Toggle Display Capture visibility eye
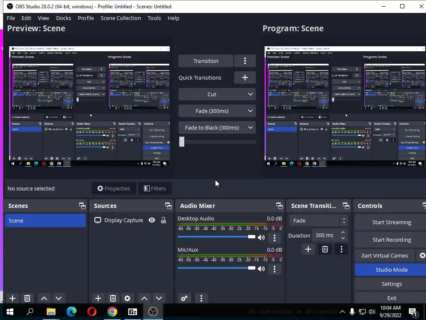This screenshot has height=320, width=426. point(152,220)
